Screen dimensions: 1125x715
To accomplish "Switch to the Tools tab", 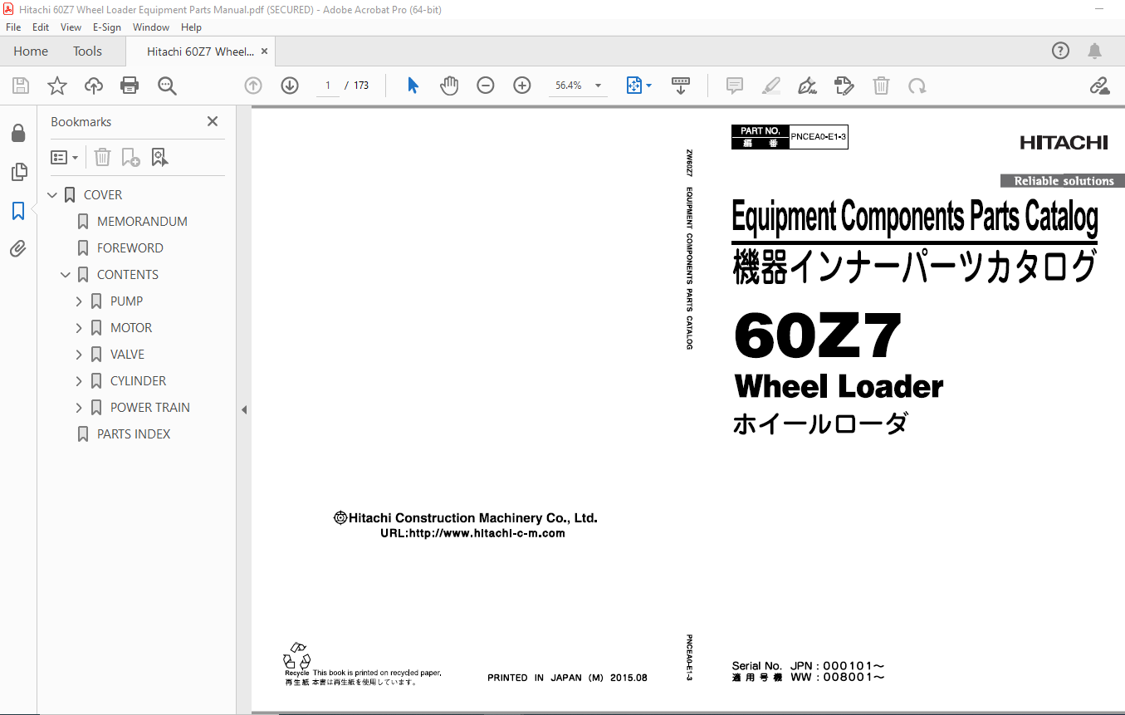I will (87, 51).
